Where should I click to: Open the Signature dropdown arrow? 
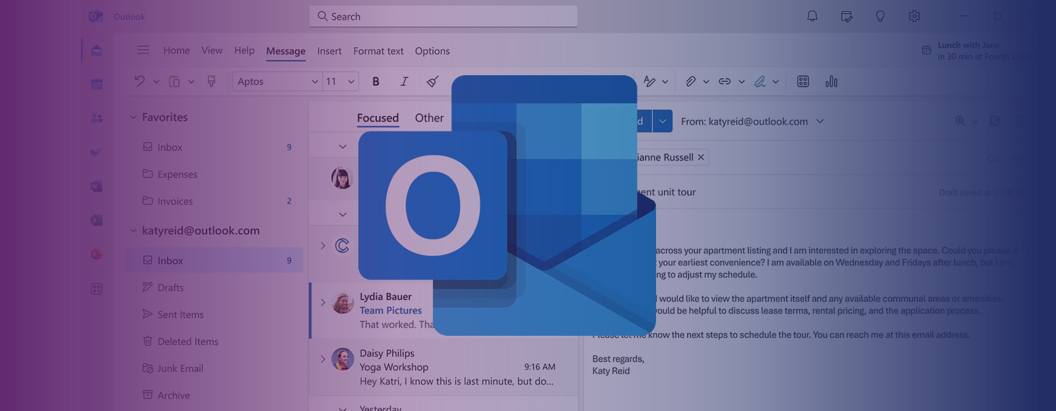(776, 82)
